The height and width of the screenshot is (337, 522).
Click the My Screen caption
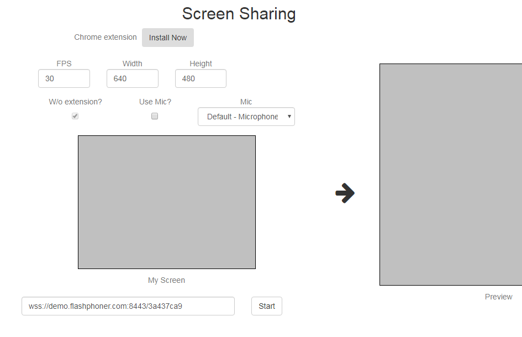(x=166, y=280)
